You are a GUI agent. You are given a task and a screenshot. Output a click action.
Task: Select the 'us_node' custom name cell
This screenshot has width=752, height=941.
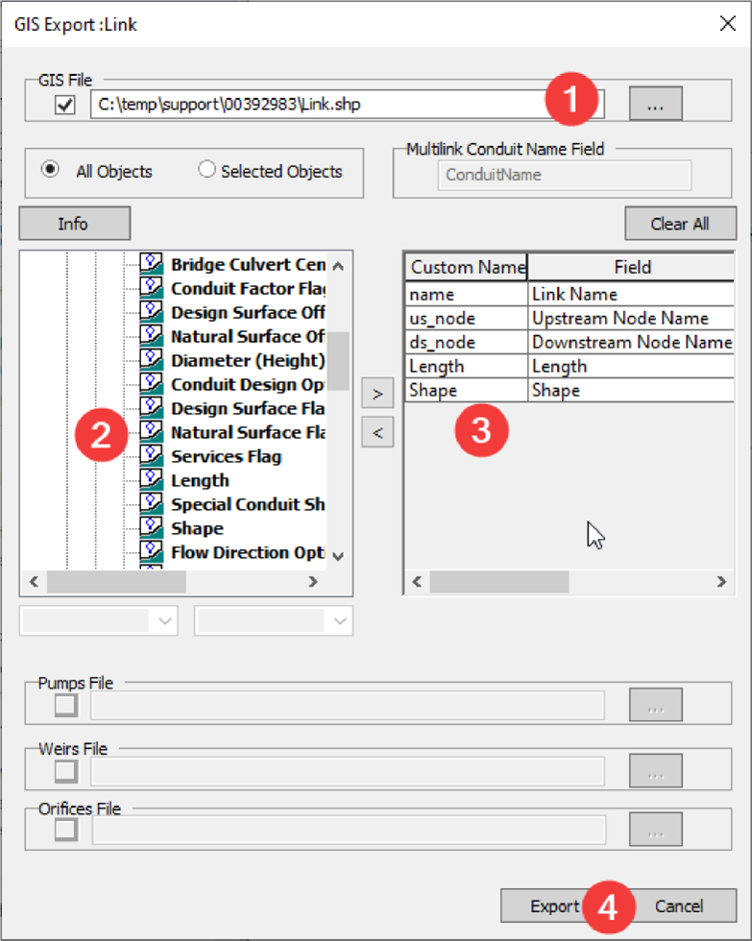coord(467,319)
